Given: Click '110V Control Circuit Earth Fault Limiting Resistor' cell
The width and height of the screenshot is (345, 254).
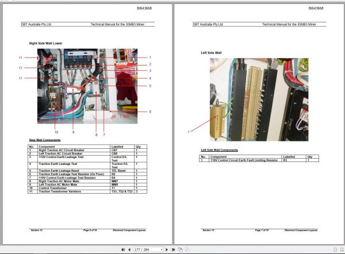Looking at the screenshot, I should click(245, 160).
